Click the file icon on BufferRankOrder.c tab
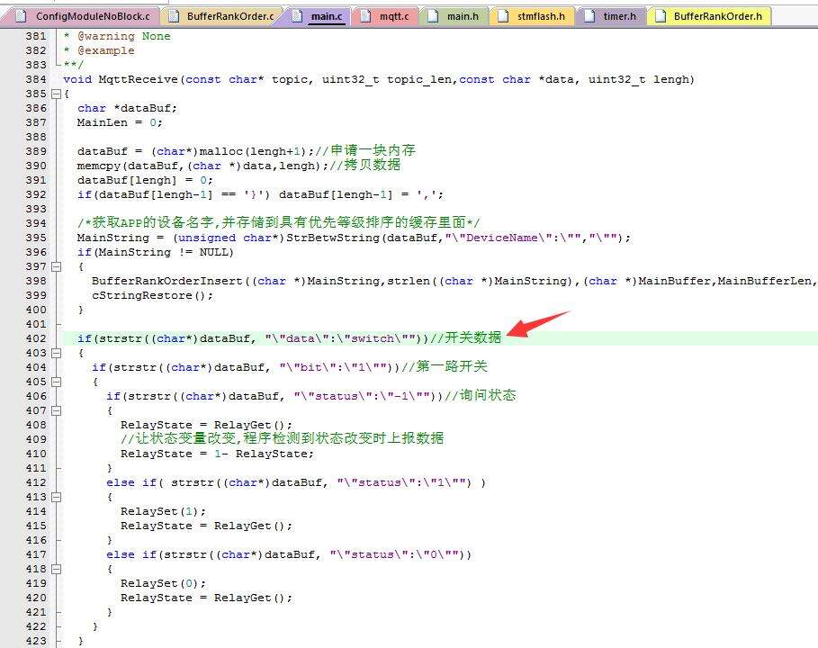The image size is (818, 648). click(x=173, y=16)
